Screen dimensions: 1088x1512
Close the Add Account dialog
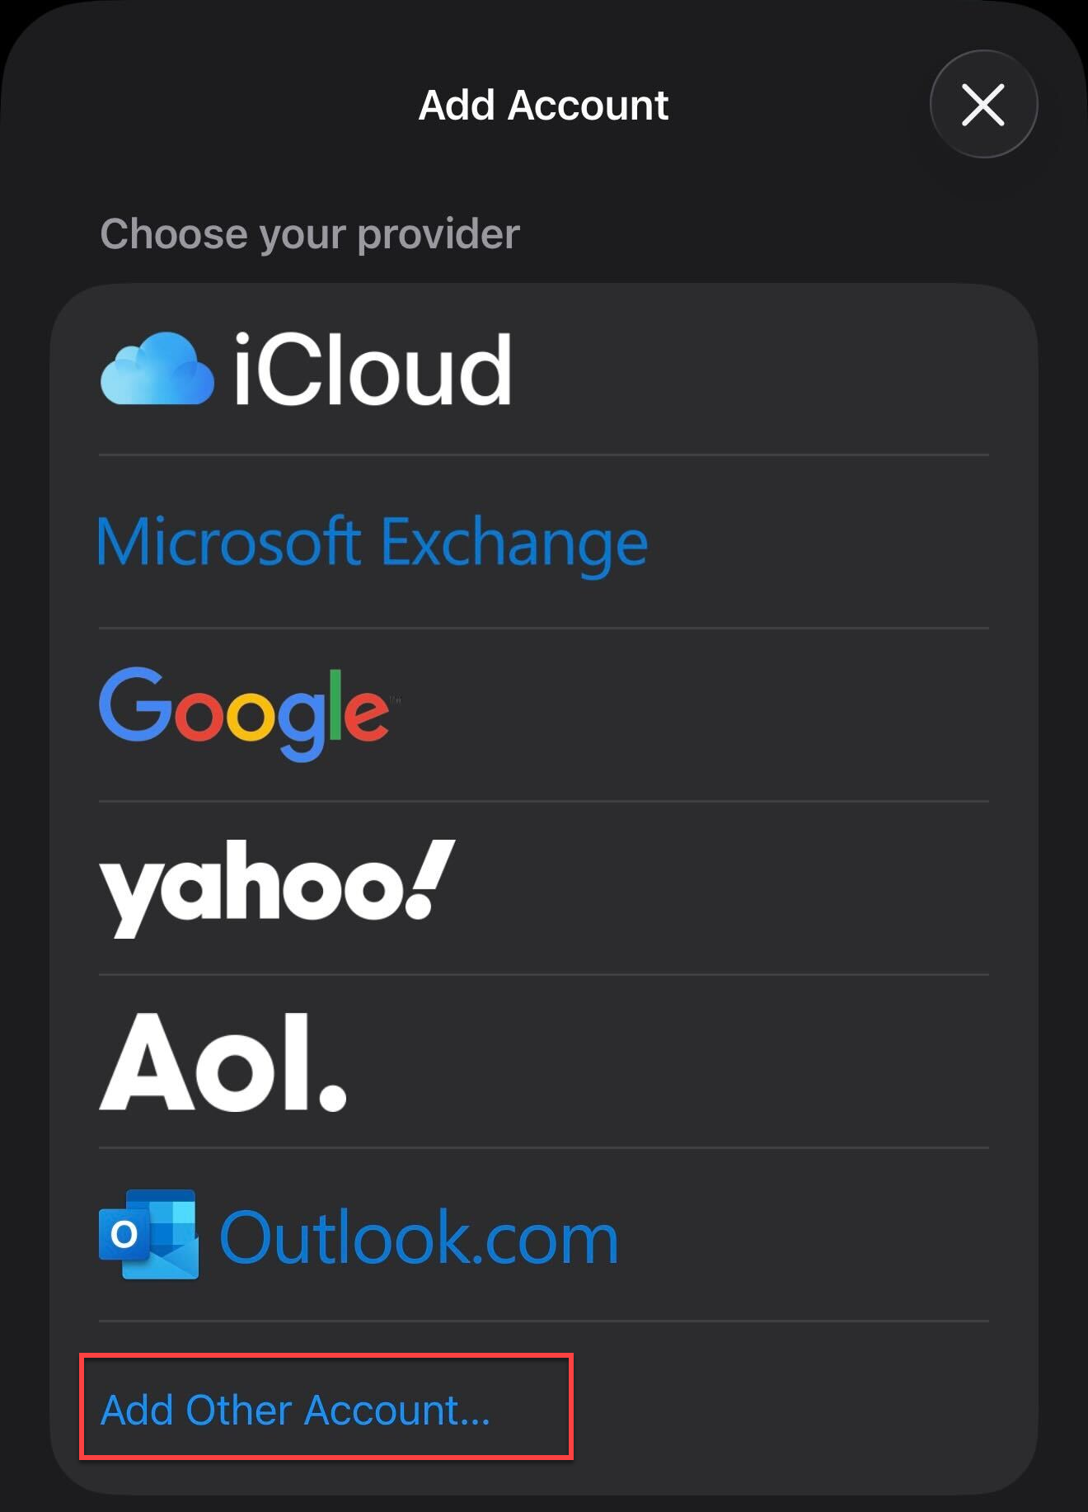pyautogui.click(x=982, y=105)
